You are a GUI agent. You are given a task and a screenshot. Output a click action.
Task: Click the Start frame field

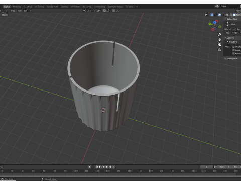224,167
